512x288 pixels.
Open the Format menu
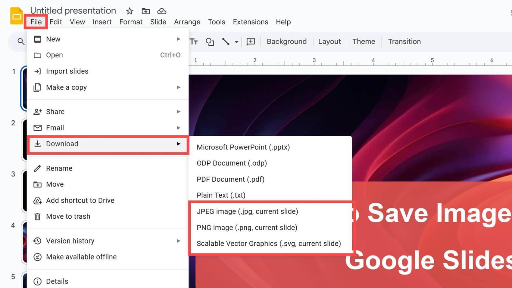coord(131,22)
